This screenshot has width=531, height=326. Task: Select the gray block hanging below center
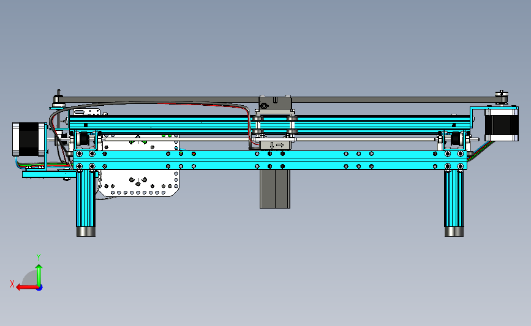coord(275,189)
